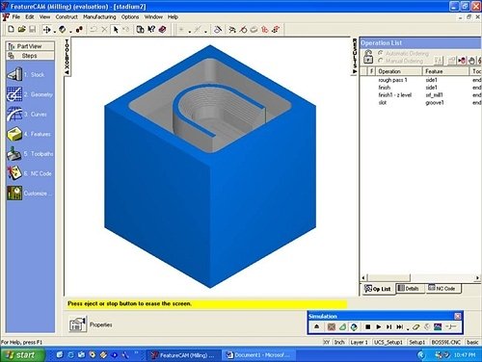Play the simulation

(x=379, y=326)
